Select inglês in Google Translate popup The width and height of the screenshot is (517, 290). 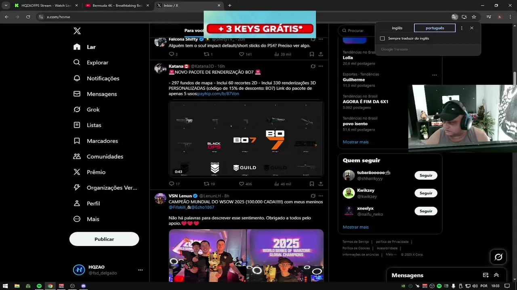(x=397, y=28)
